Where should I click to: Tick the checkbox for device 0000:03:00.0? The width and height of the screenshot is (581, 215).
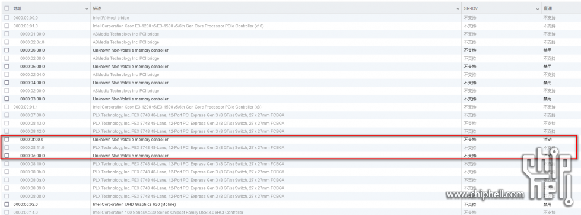click(7, 99)
